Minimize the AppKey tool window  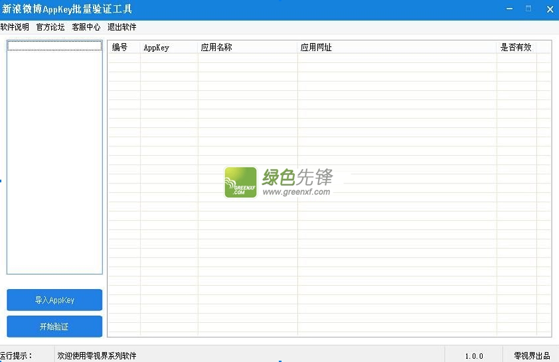point(509,9)
